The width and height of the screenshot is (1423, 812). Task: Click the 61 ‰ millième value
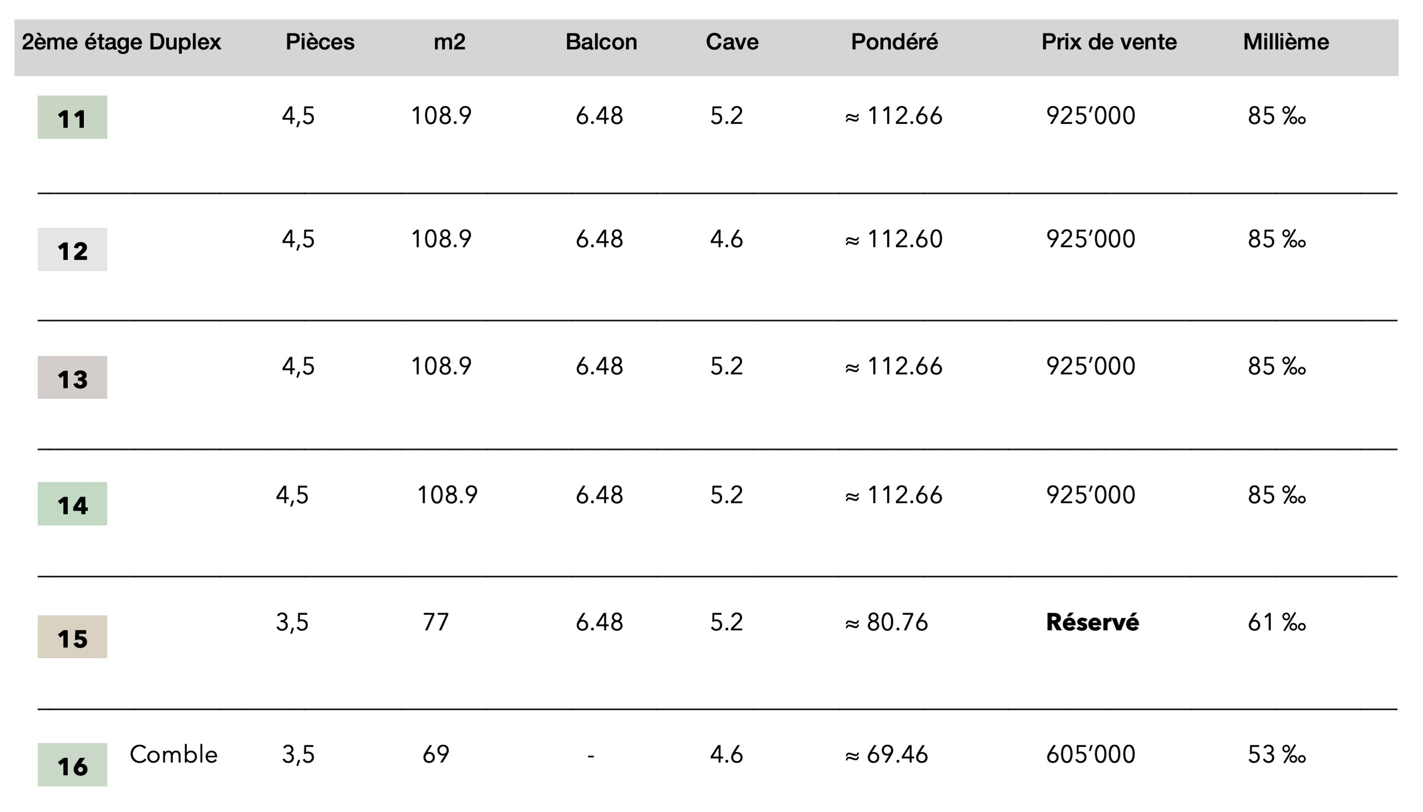click(1276, 622)
